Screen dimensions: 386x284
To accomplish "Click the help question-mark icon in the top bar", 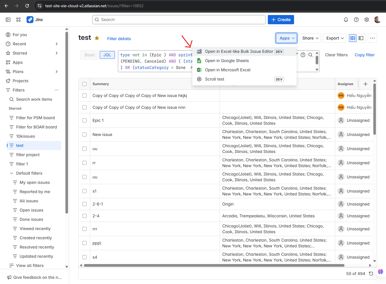I will click(x=356, y=19).
